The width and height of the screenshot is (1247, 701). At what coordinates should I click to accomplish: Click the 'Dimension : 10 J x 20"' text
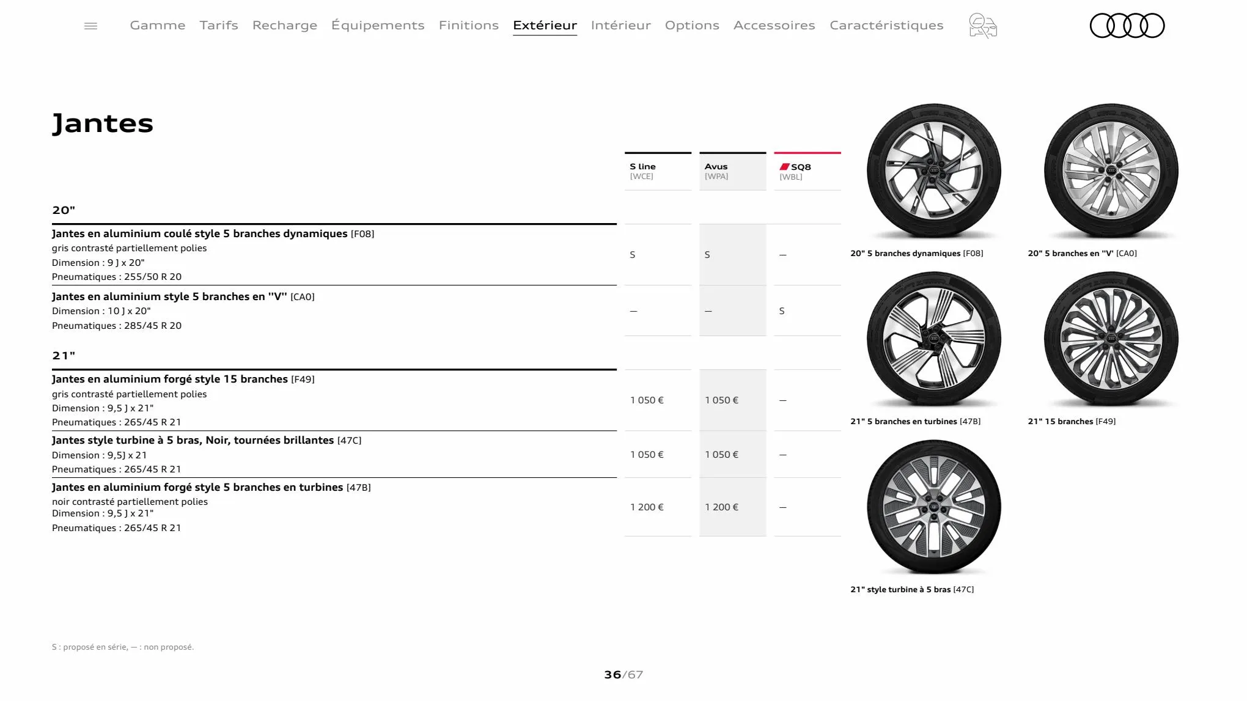[101, 311]
